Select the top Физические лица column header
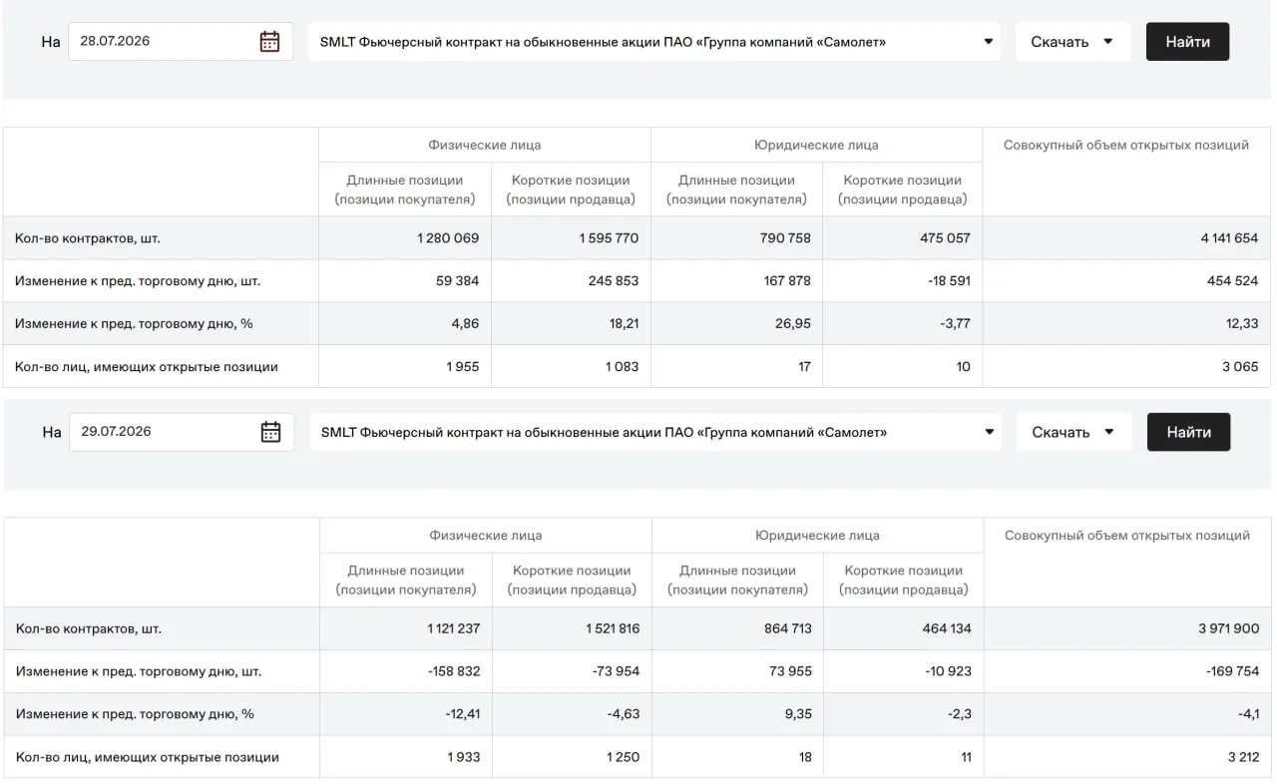Image resolution: width=1277 pixels, height=784 pixels. [x=485, y=145]
